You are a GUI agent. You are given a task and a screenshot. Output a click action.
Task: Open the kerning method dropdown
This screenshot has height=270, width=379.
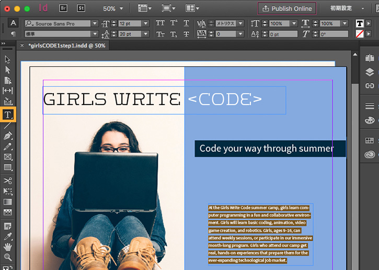(240, 24)
